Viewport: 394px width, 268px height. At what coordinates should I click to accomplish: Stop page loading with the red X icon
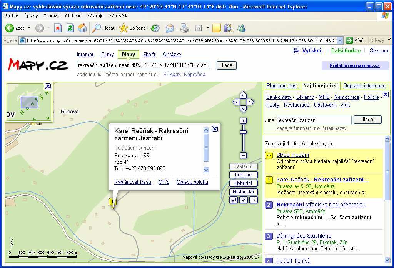58,28
